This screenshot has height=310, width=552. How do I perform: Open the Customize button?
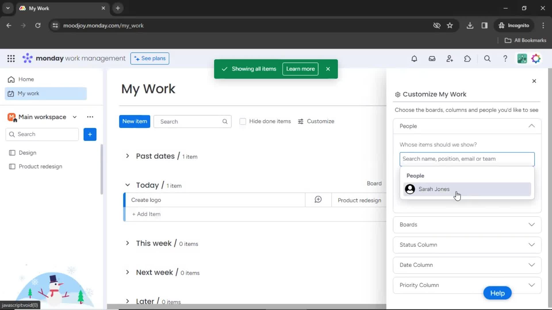pos(316,121)
